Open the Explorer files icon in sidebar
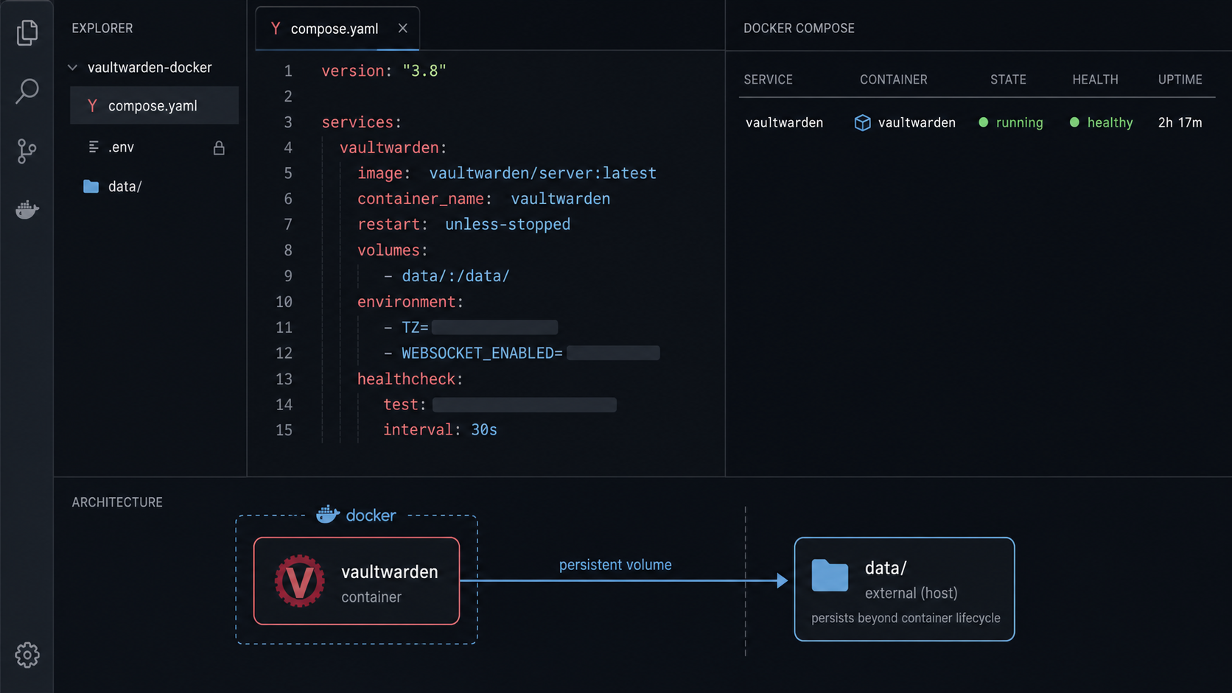 point(27,32)
